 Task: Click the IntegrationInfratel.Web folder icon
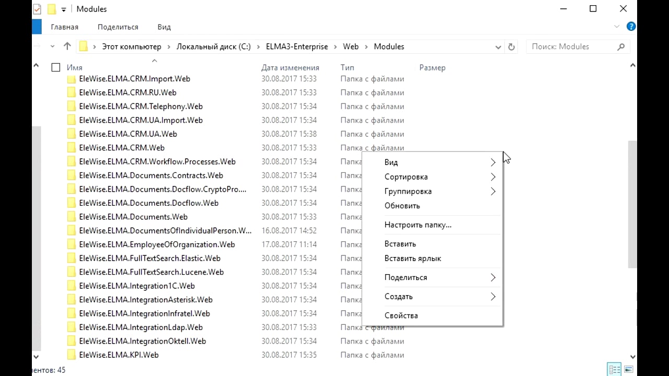pyautogui.click(x=71, y=314)
